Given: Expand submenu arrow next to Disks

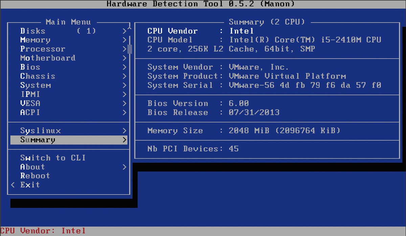Looking at the screenshot, I should click(125, 31).
